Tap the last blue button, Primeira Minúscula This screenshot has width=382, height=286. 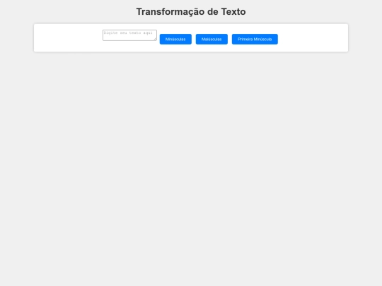[255, 39]
